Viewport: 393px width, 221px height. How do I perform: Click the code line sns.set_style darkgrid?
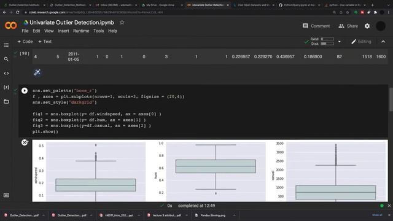pyautogui.click(x=64, y=103)
